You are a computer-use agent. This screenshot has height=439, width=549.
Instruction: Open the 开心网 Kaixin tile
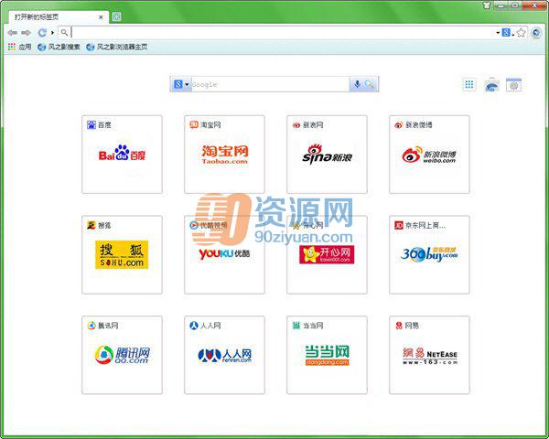pyautogui.click(x=327, y=255)
